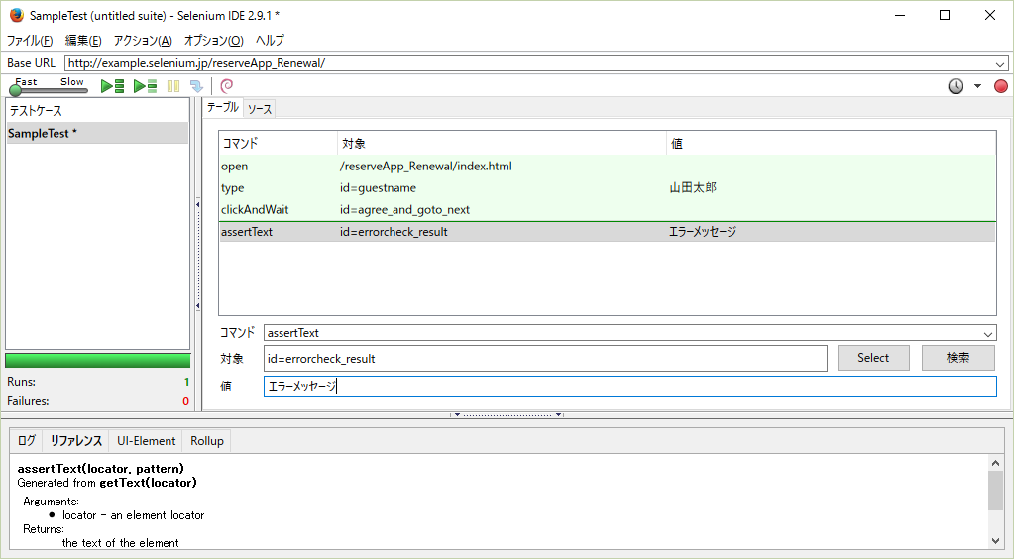
Task: Open the コマンド combo box dropdown
Action: [988, 334]
